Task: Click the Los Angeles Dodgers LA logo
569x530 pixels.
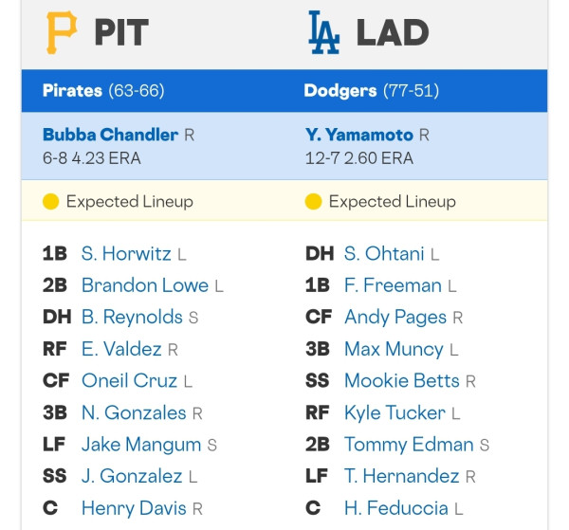Action: [x=323, y=32]
